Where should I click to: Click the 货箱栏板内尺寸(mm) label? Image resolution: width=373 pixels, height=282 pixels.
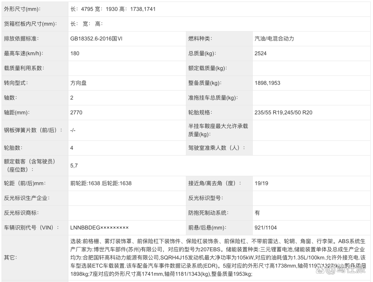point(30,24)
